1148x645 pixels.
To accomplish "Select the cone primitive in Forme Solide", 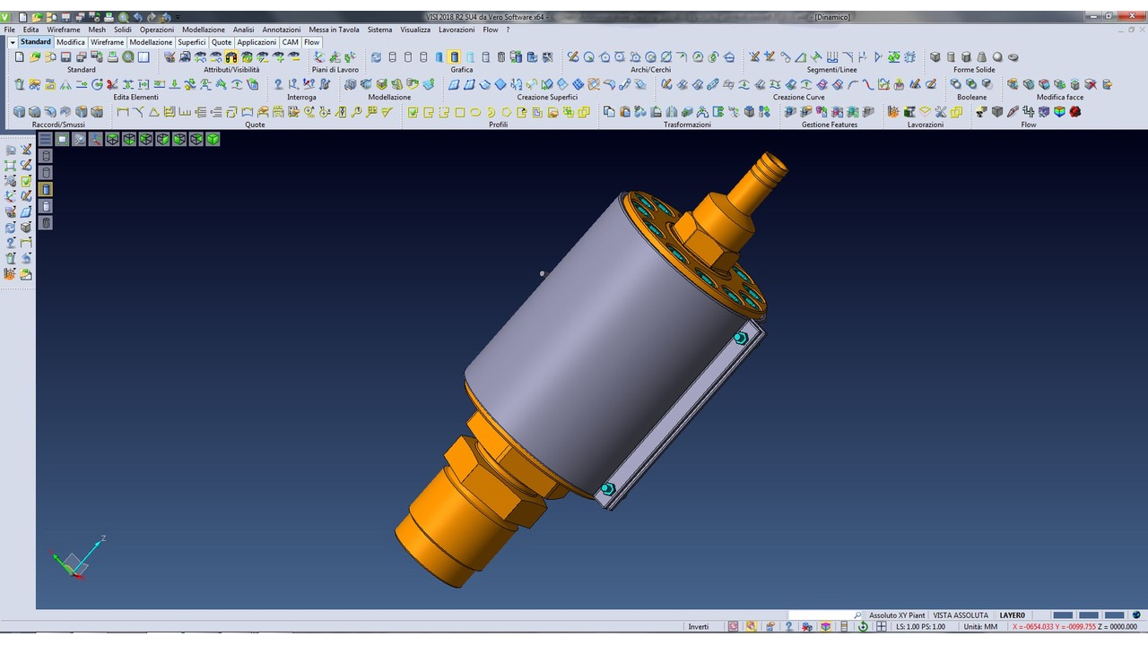I will click(x=982, y=57).
